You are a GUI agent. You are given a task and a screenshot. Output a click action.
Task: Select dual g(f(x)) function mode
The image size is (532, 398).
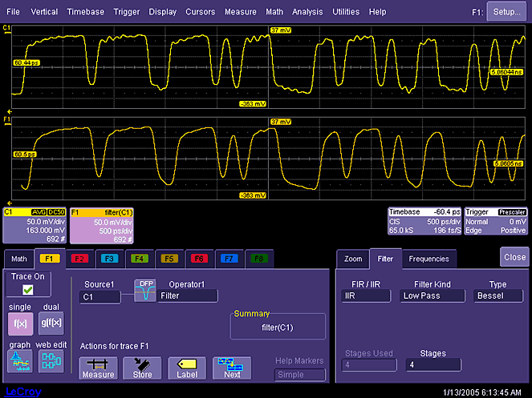pos(51,321)
